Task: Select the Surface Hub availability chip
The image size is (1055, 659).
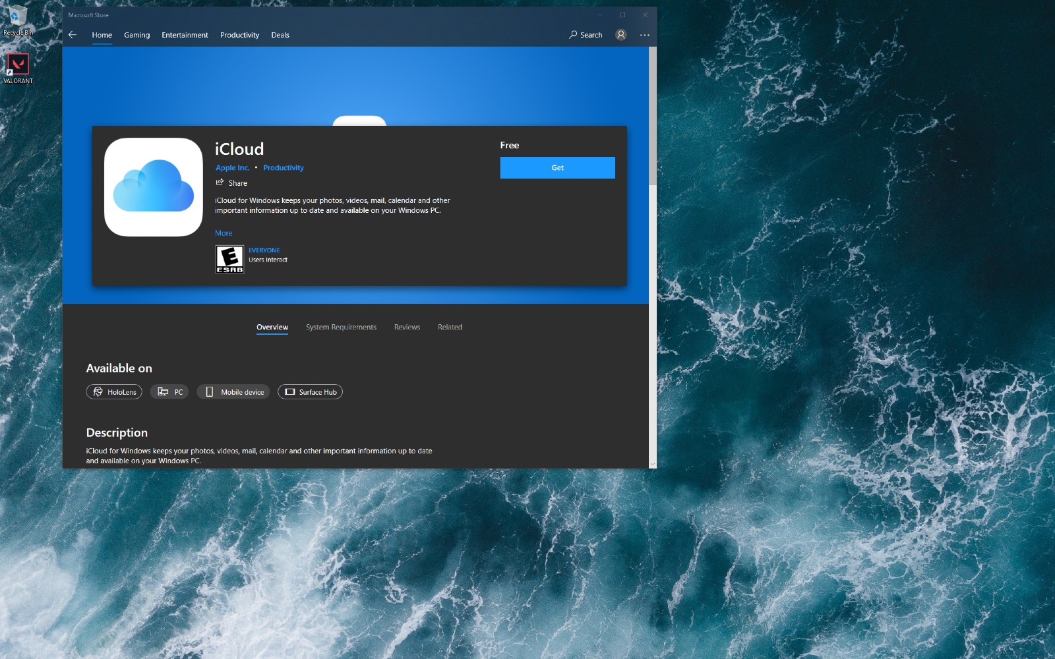Action: 310,392
